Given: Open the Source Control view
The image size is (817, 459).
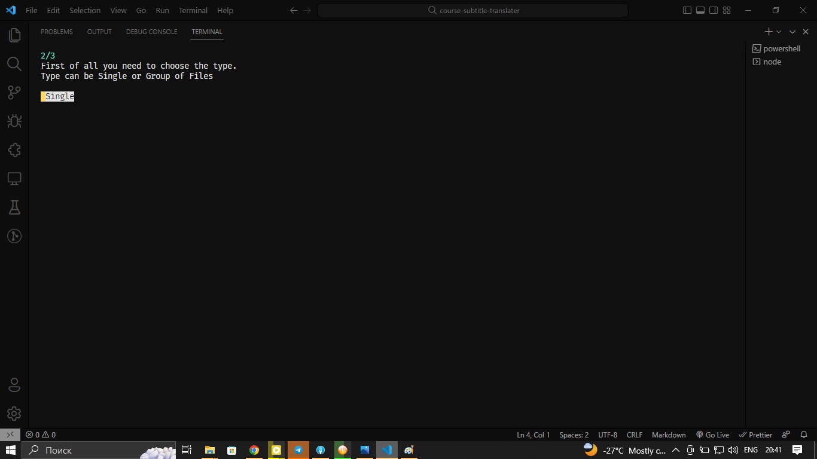Looking at the screenshot, I should [14, 93].
